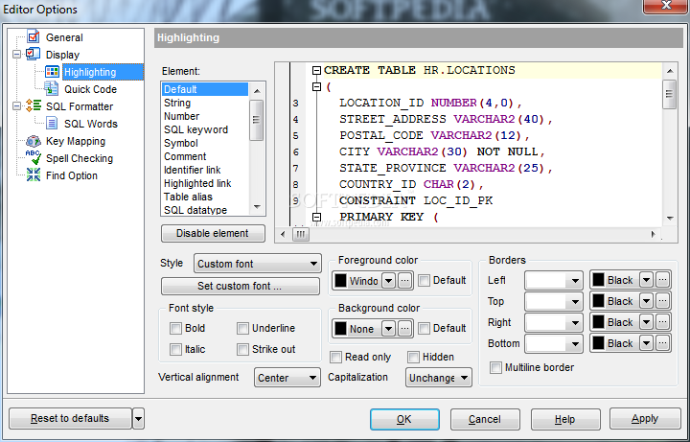Select Find Option in options tree

click(x=72, y=175)
